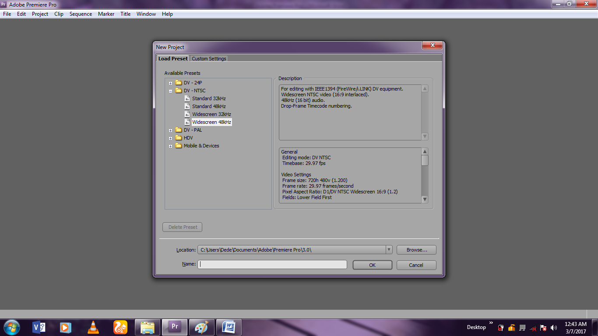Click the DV - 24P folder label
The image size is (598, 336).
pos(193,83)
